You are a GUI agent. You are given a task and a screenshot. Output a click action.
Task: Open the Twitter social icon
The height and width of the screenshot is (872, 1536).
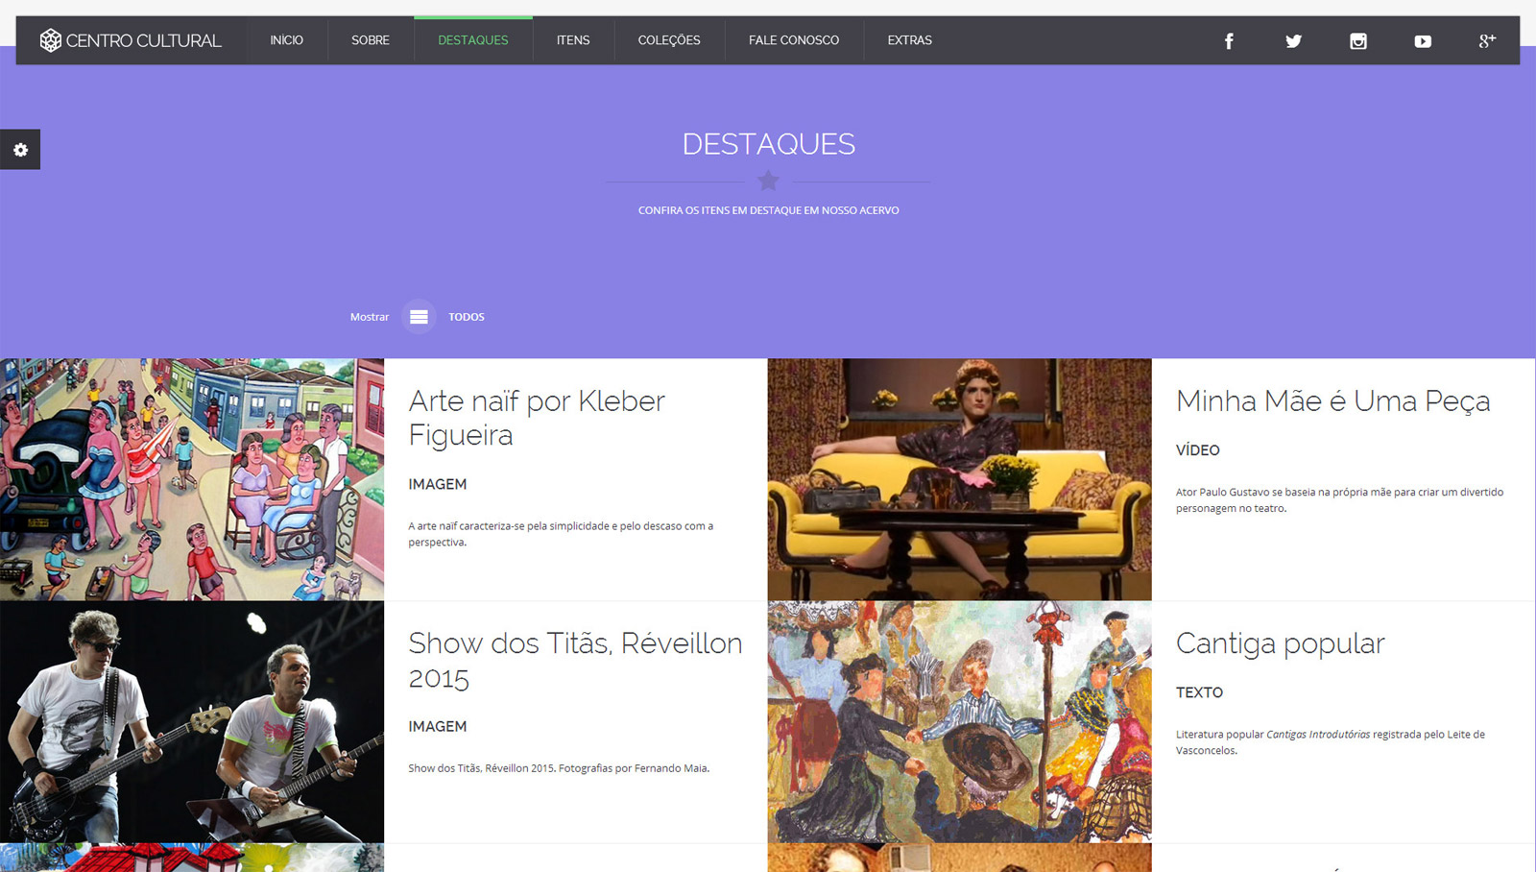[1293, 41]
